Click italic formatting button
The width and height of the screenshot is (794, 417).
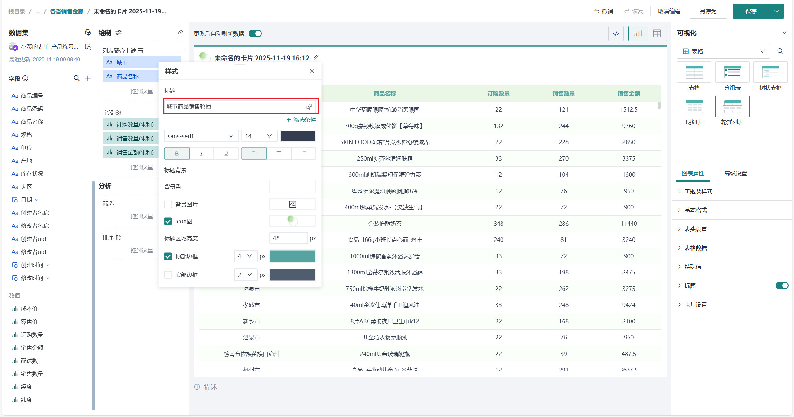[201, 153]
